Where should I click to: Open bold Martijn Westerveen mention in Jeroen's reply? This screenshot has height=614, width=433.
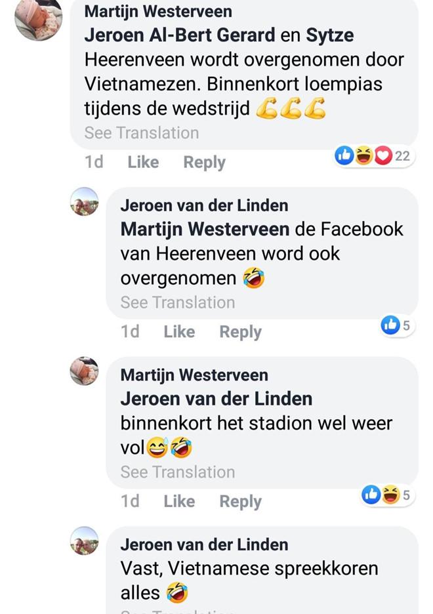[205, 229]
